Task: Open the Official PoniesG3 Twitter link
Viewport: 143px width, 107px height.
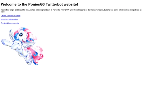Action: pos(11,16)
